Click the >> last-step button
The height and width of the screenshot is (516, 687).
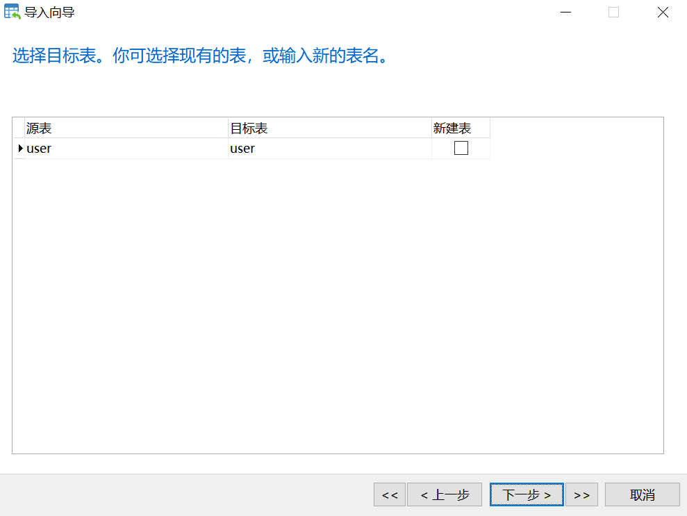pos(581,494)
